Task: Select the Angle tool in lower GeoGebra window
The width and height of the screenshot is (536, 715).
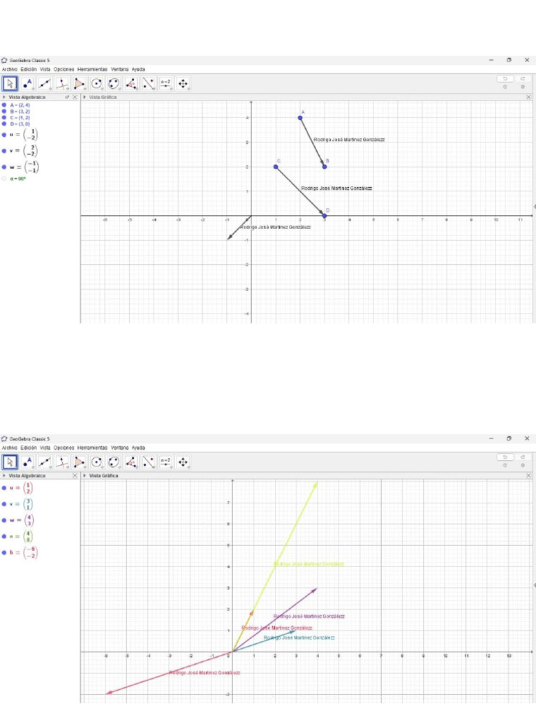Action: coord(131,462)
